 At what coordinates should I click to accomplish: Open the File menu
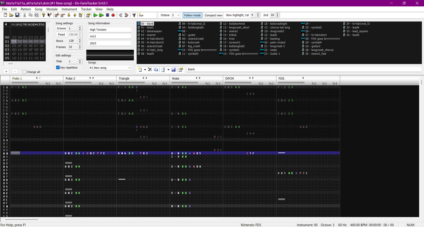pos(5,9)
